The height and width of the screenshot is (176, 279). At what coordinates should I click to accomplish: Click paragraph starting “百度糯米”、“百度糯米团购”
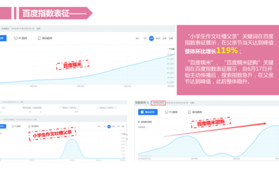coord(229,72)
